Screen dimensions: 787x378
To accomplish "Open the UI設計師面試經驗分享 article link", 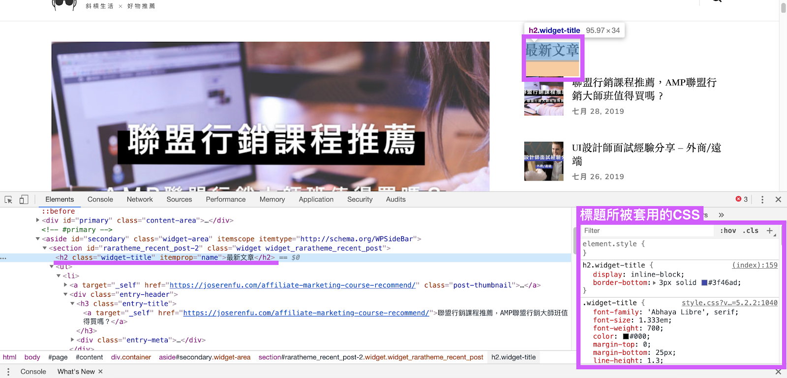I will (x=646, y=154).
